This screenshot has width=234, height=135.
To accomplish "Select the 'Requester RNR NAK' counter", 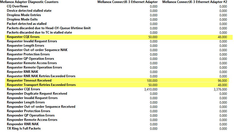I will 22,72.
